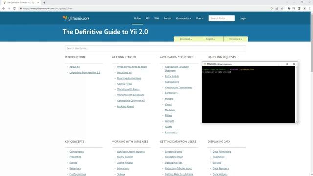Open the Entry Scripts link
Image resolution: width=313 pixels, height=176 pixels.
point(172,76)
